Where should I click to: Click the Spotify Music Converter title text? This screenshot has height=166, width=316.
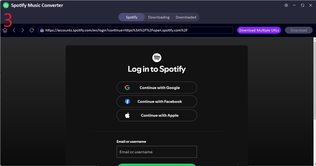tap(37, 6)
